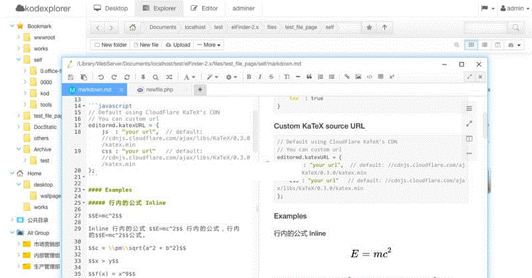Click the New folder button
This screenshot has width=532, height=278.
[110, 45]
